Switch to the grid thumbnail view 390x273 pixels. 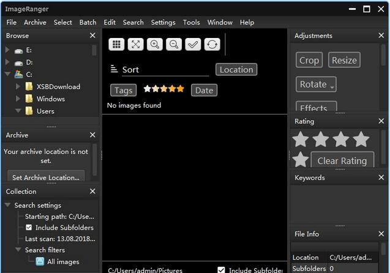click(116, 45)
